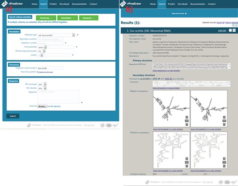Viewport: 238px width, 186px height.
Task: Open Home in panel a navigation
Action: click(34, 4)
